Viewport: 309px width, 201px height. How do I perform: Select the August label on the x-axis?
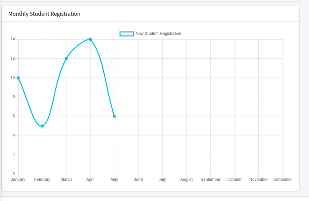[x=187, y=180]
